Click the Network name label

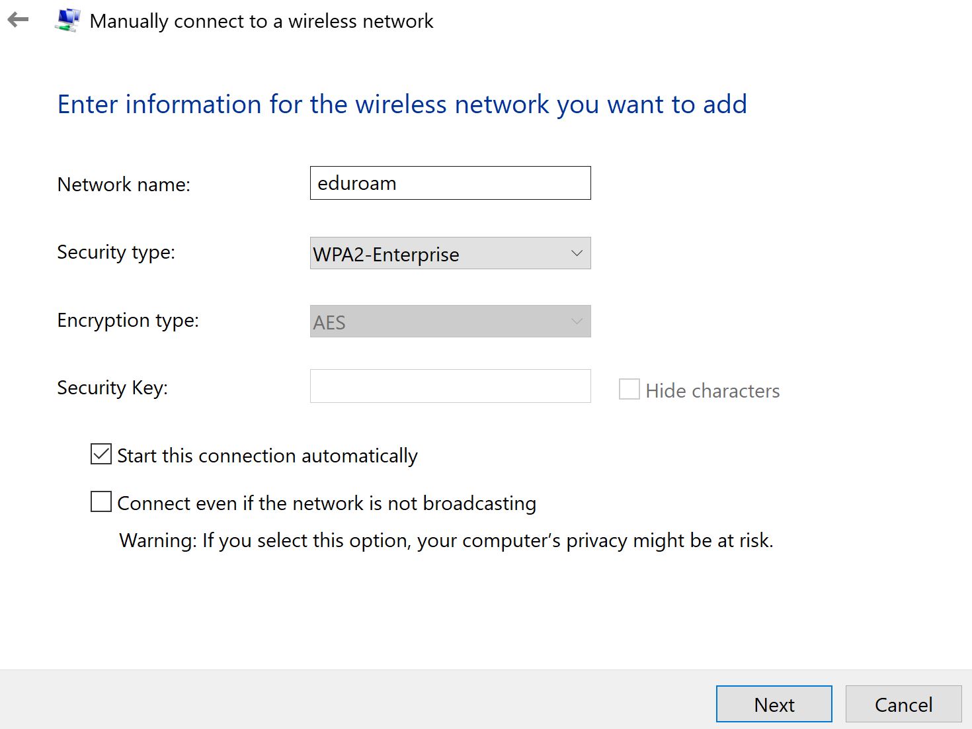(124, 185)
